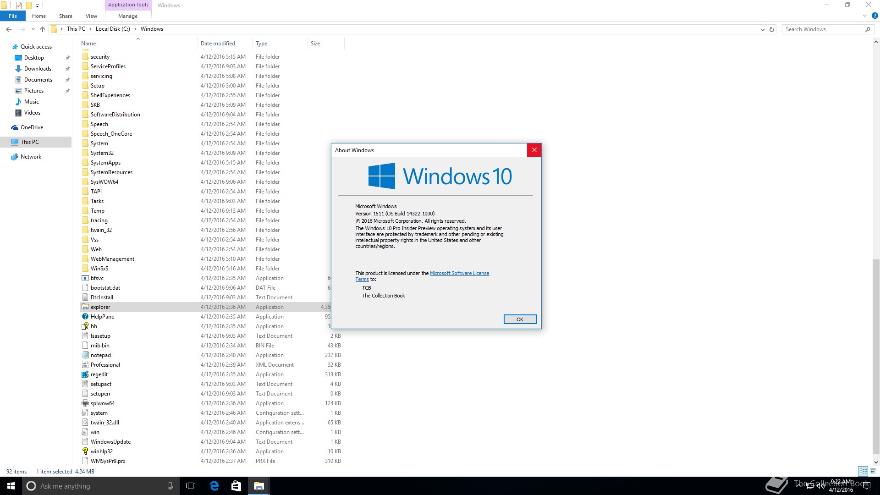This screenshot has height=495, width=880.
Task: Go forward with the Forward arrow
Action: pos(22,29)
